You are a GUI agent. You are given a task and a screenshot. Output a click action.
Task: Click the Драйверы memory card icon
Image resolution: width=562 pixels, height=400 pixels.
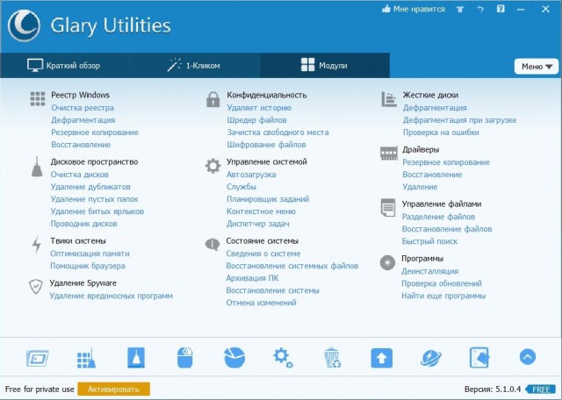[x=389, y=154]
